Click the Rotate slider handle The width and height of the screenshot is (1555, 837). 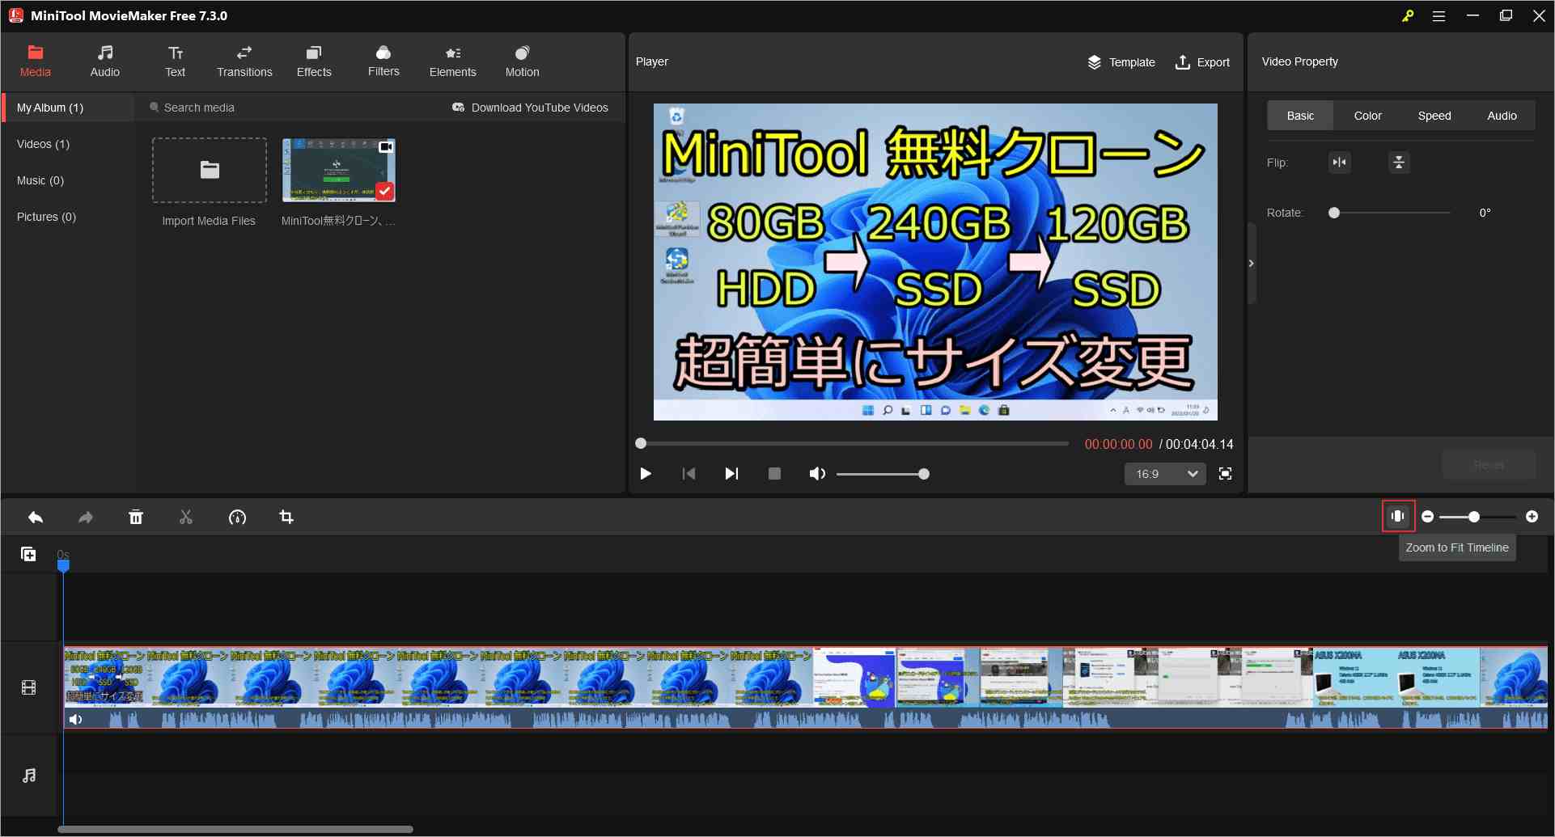[x=1334, y=213]
